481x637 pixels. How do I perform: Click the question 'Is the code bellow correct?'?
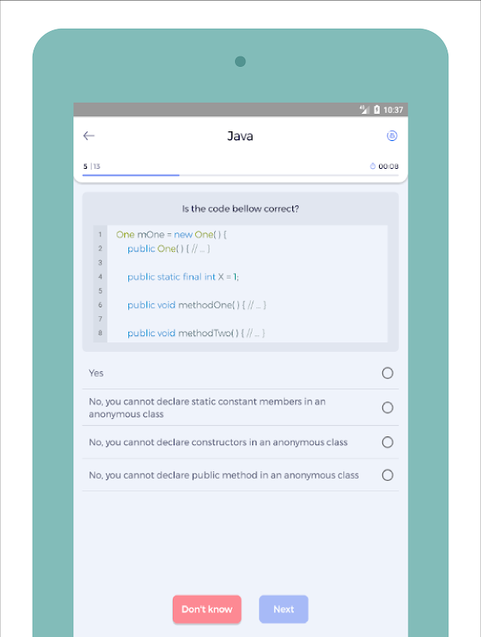click(240, 209)
